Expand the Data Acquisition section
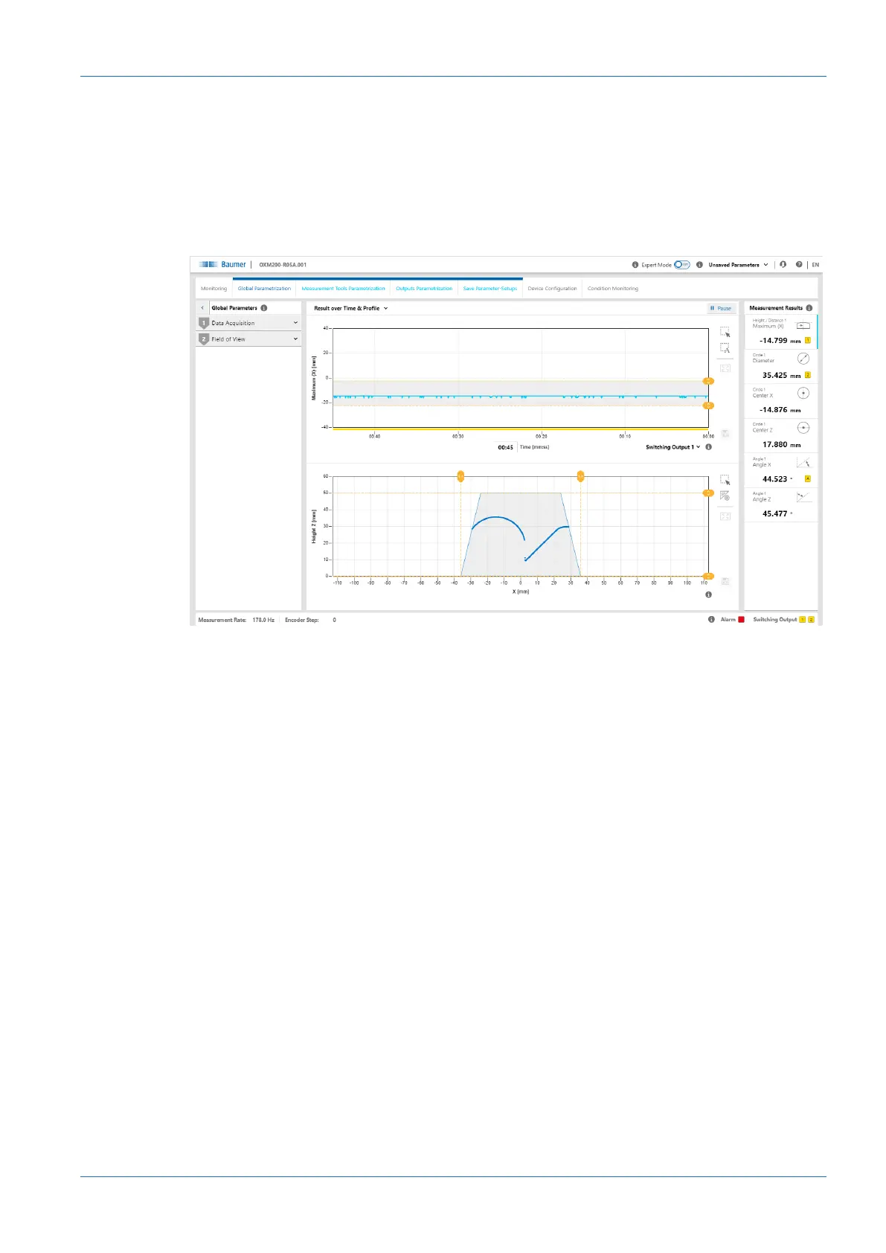The image size is (886, 1253). click(x=248, y=323)
